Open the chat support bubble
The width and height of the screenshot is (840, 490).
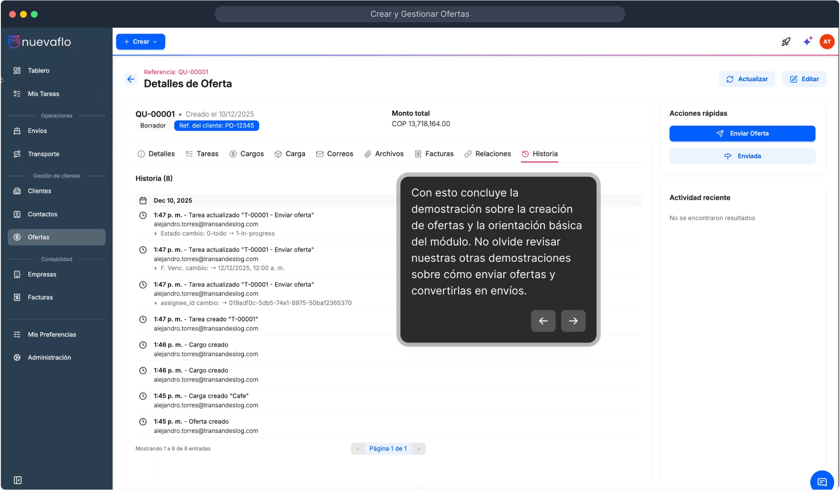click(822, 481)
